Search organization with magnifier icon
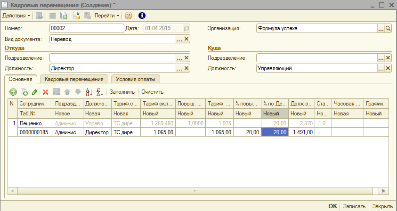 [x=389, y=28]
